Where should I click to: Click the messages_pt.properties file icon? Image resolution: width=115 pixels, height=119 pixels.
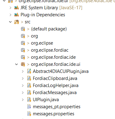point(29,107)
